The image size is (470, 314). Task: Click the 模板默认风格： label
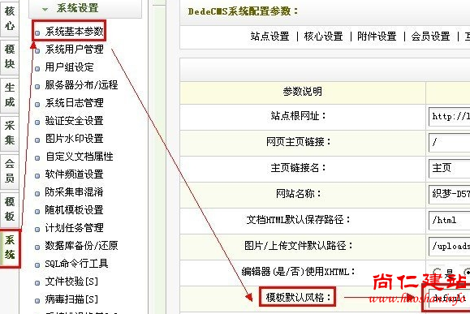tap(299, 298)
